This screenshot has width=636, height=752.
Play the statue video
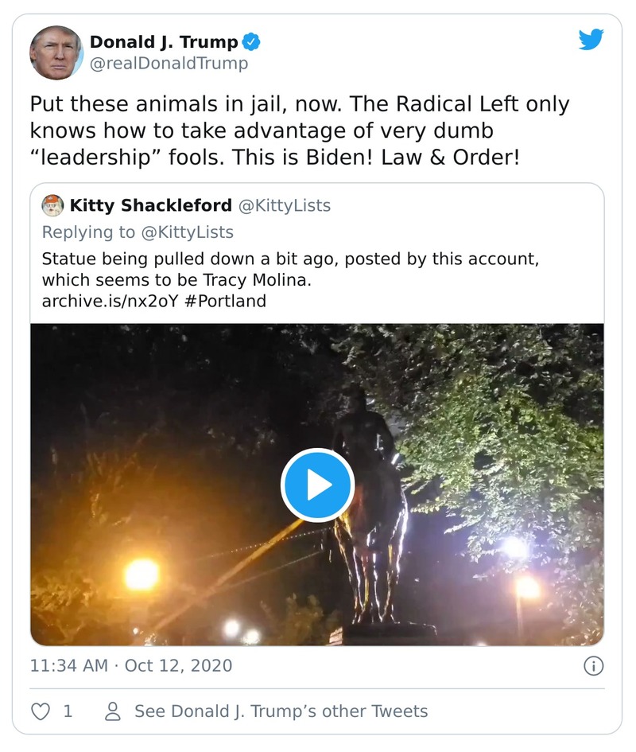pos(317,485)
